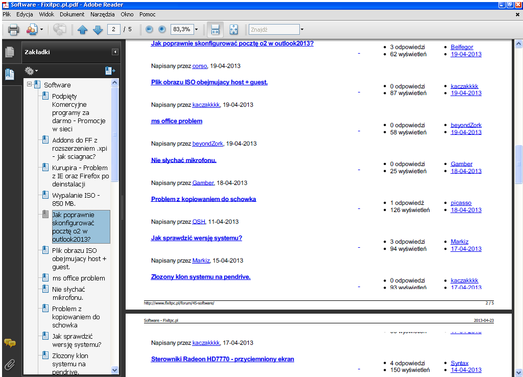Zoom in with the plus button
Viewport: 523px width, 377px height.
(x=162, y=29)
